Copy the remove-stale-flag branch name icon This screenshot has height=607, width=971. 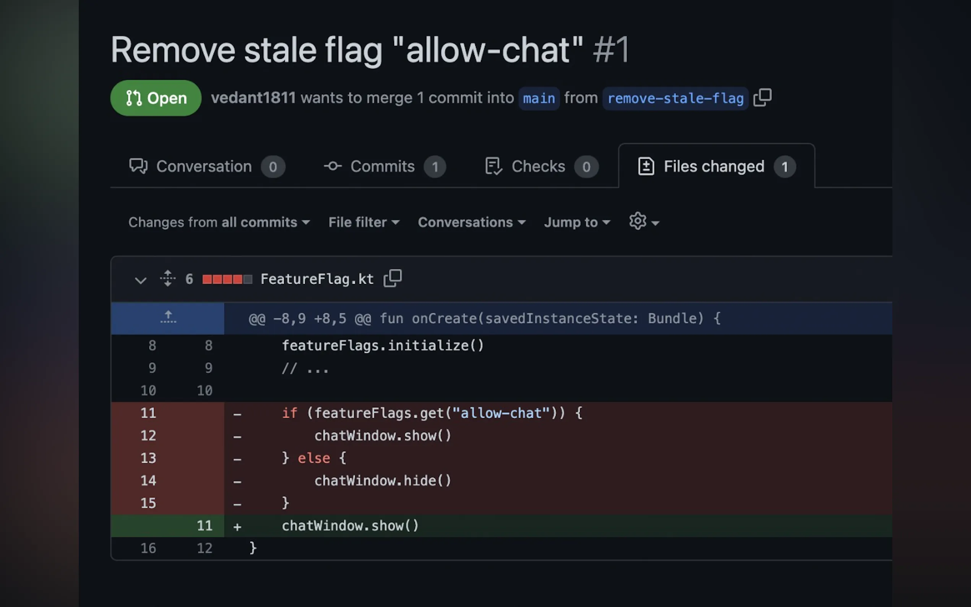762,97
